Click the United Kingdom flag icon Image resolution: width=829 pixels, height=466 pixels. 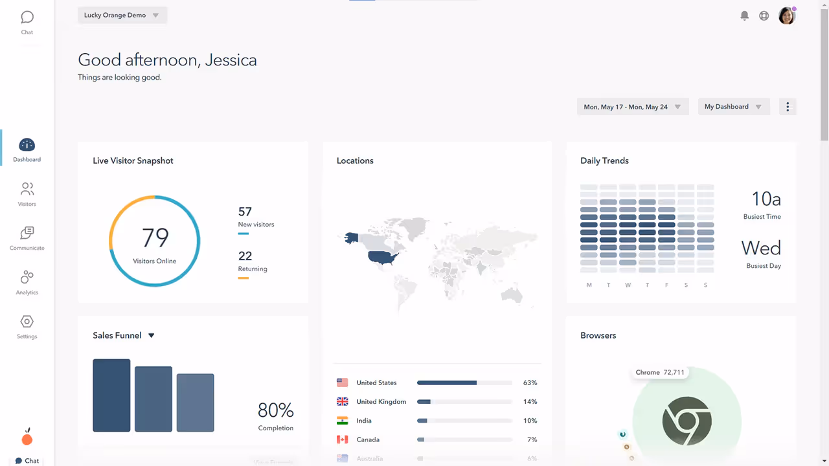[x=343, y=401]
